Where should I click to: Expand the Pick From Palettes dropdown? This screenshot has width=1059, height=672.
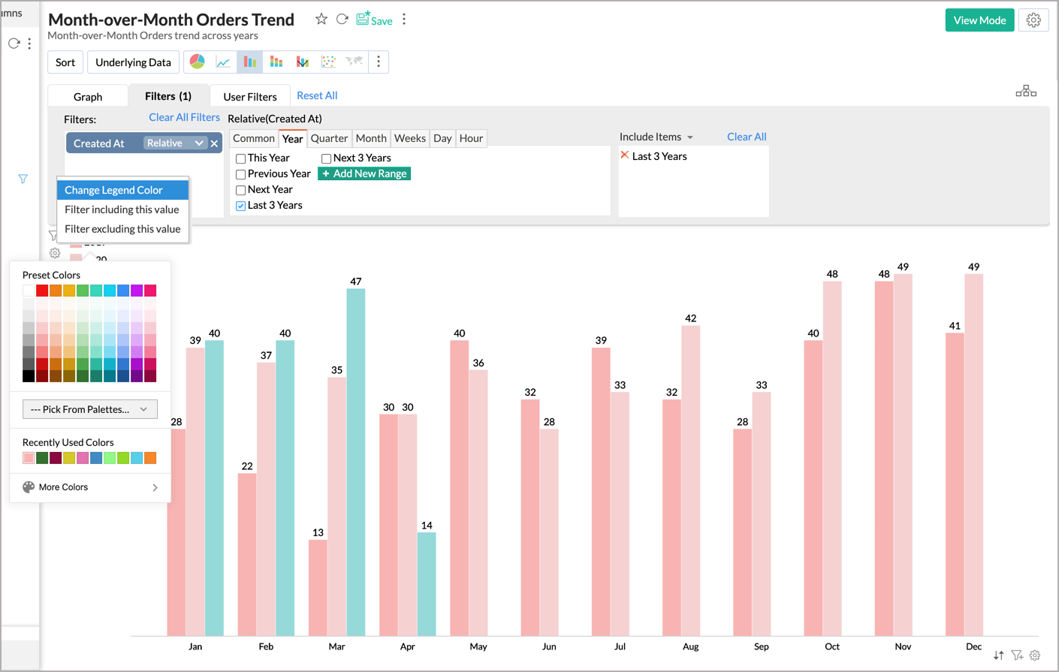point(90,409)
